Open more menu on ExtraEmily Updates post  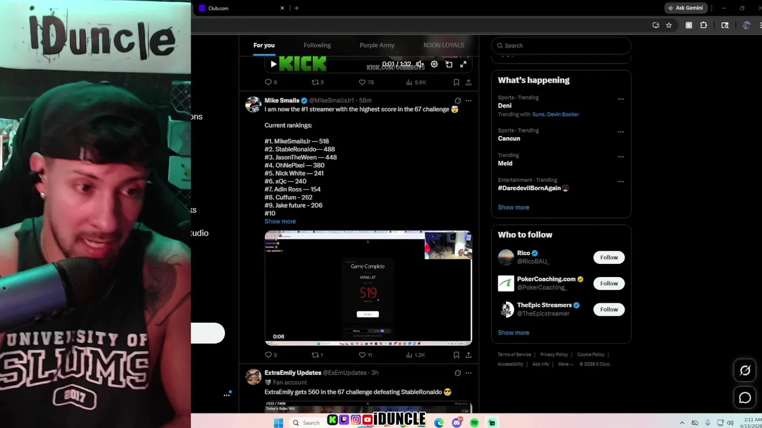469,373
